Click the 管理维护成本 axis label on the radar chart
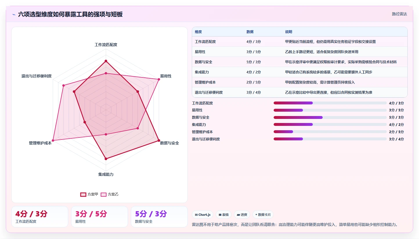Image resolution: width=419 pixels, height=239 pixels. click(40, 143)
